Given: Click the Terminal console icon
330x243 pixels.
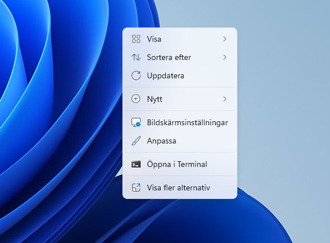Looking at the screenshot, I should point(136,164).
